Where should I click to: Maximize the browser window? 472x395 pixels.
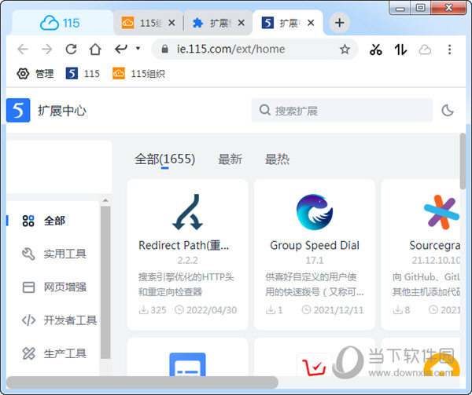click(421, 8)
